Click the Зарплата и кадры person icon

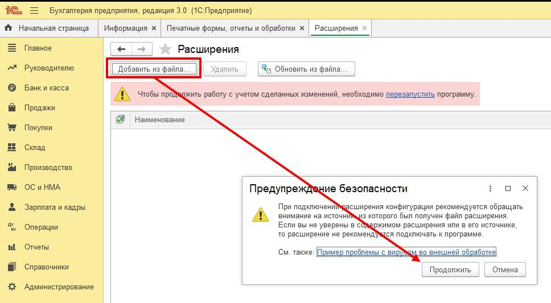point(12,207)
